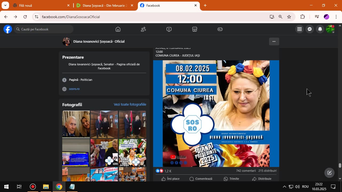Click the red record app on taskbar
Viewport: 342px width, 192px height.
click(x=33, y=187)
